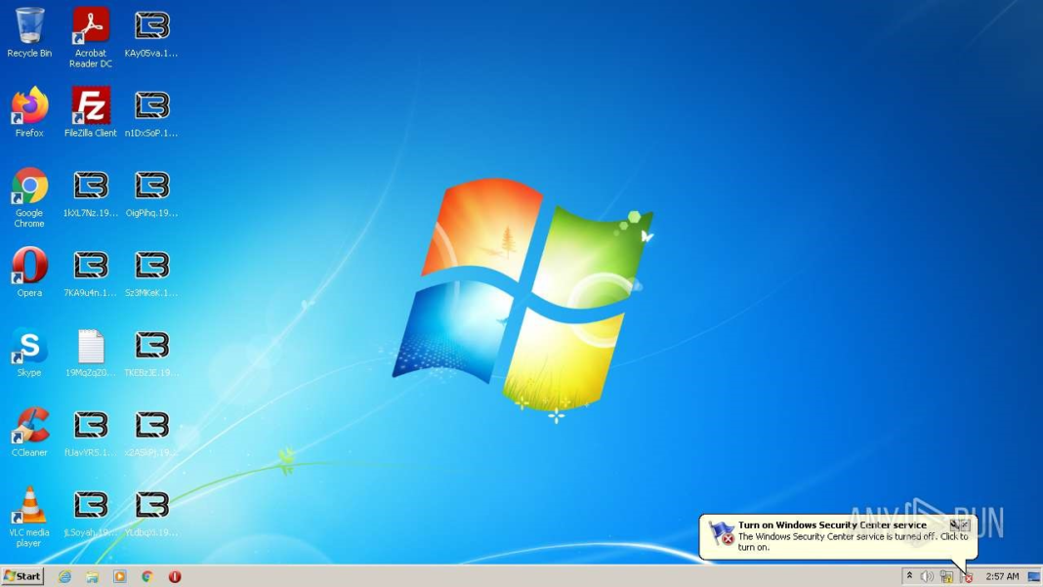Launch Internet Explorer from the taskbar
Screen dimensions: 1043x587
tap(64, 576)
